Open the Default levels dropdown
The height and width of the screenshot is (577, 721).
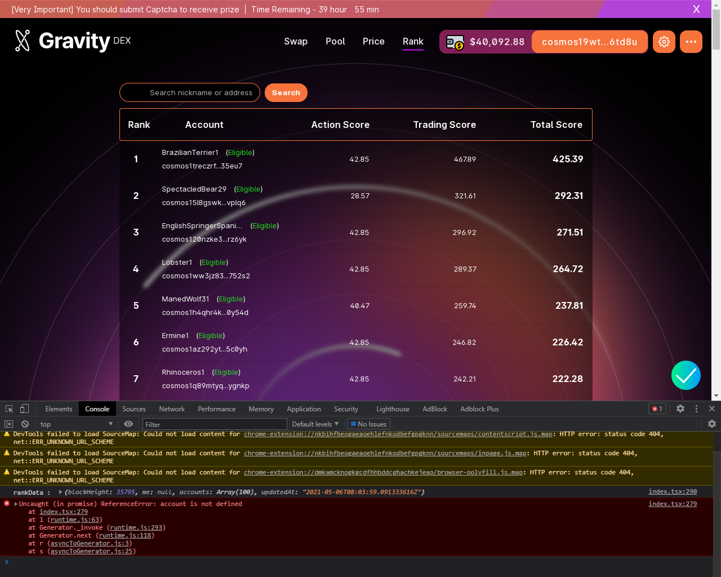click(314, 424)
